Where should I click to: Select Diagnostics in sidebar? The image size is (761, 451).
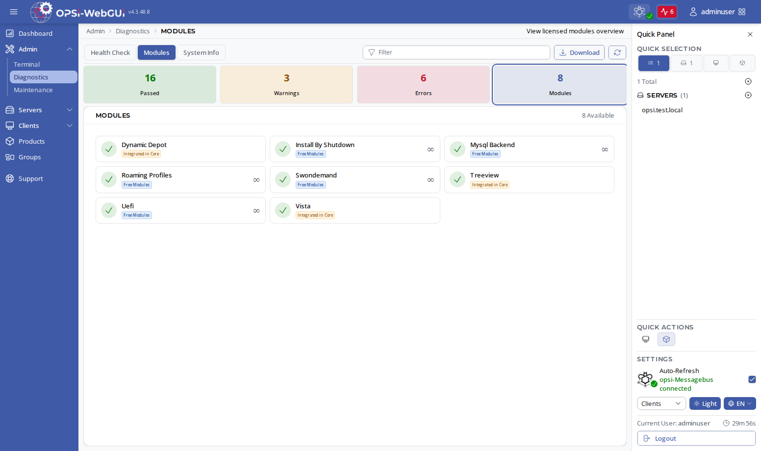[43, 77]
